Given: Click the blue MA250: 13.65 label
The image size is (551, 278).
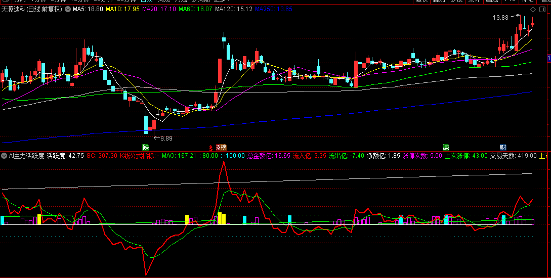Looking at the screenshot, I should (x=274, y=9).
